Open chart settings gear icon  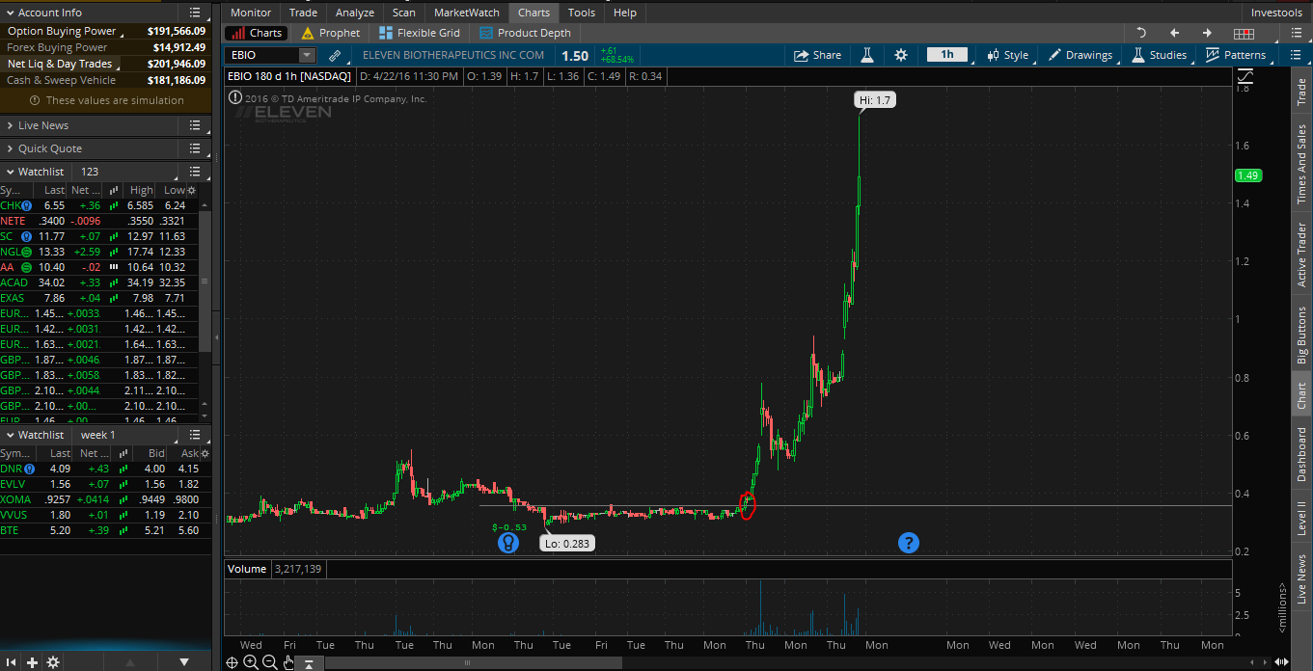[901, 55]
